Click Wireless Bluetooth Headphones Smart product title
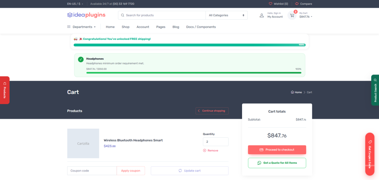The height and width of the screenshot is (180, 379). coord(133,140)
